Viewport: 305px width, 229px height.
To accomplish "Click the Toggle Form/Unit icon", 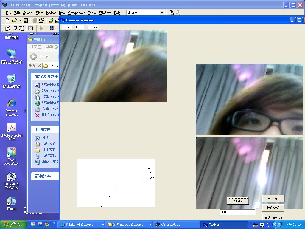I will pos(21,28).
